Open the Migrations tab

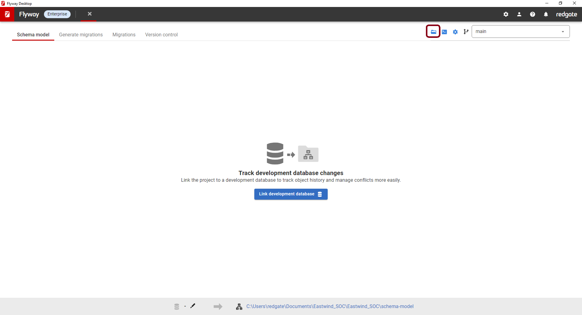pyautogui.click(x=124, y=35)
